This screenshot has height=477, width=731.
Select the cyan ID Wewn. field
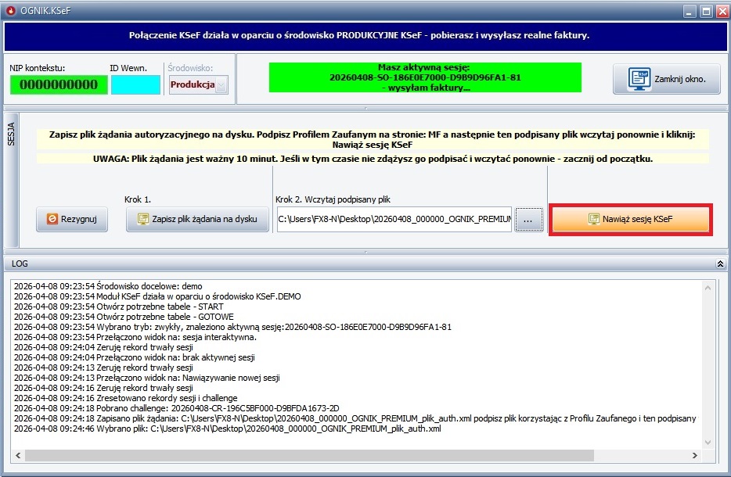point(135,85)
